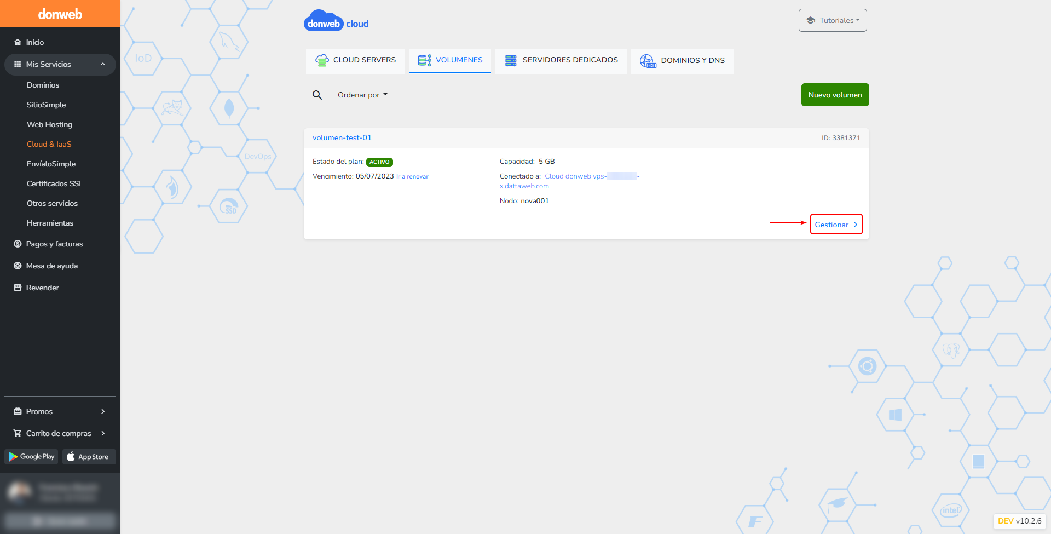Click the DEV v10.2.6 version badge
Screen dimensions: 1051x534
point(1020,521)
